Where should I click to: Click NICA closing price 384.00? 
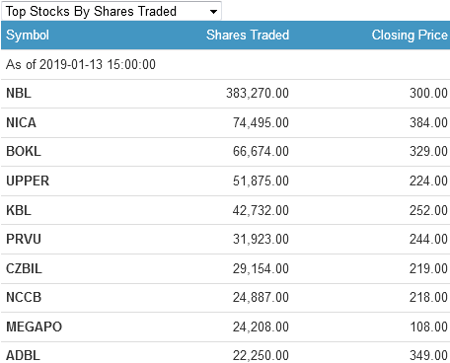[x=428, y=122]
